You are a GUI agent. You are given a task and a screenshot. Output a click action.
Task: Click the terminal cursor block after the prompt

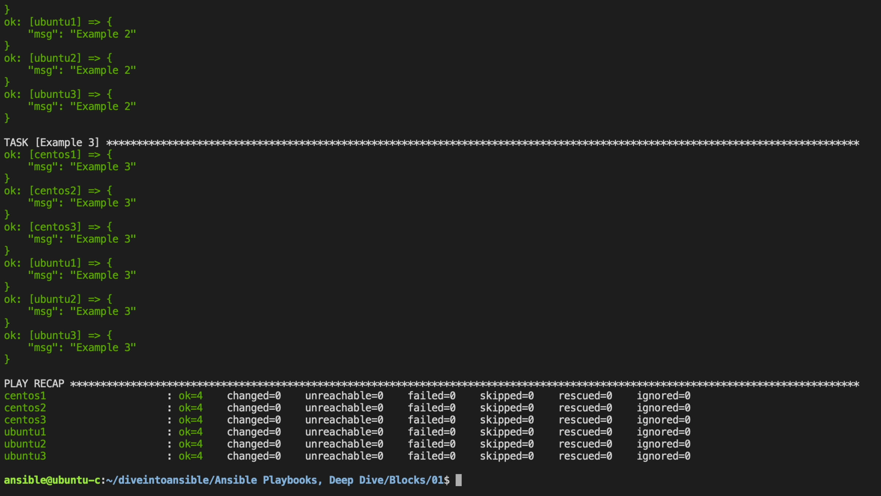[458, 480]
